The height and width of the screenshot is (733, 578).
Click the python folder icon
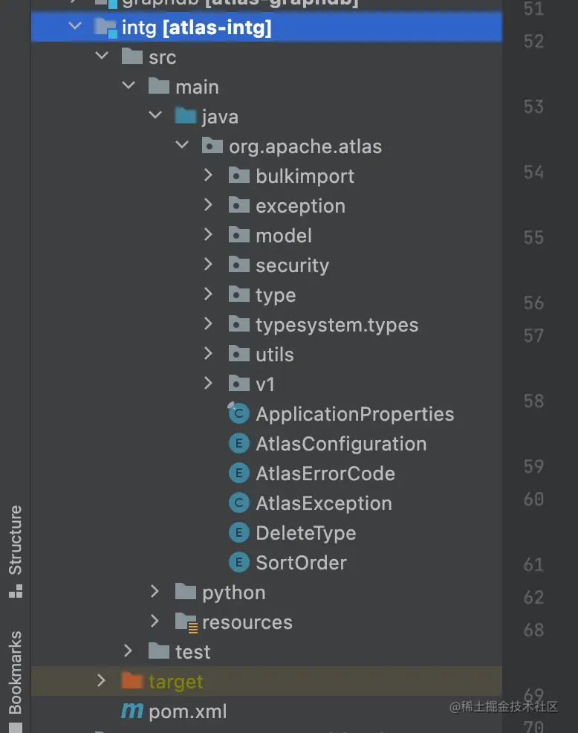(x=186, y=591)
